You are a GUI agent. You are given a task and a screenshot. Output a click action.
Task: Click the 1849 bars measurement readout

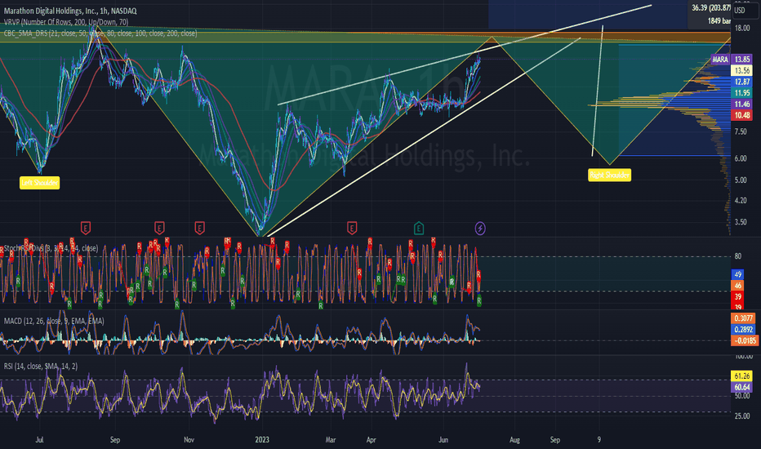pos(719,21)
